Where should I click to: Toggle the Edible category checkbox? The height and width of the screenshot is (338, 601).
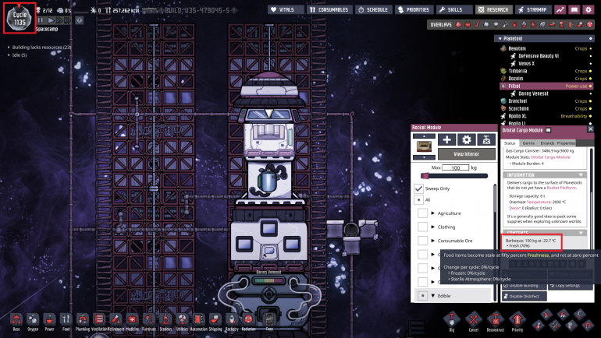(x=422, y=296)
